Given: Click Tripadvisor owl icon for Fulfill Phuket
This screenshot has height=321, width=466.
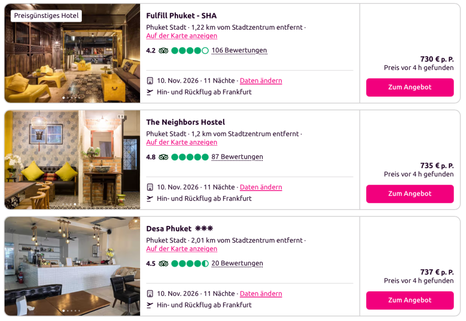Looking at the screenshot, I should 164,51.
